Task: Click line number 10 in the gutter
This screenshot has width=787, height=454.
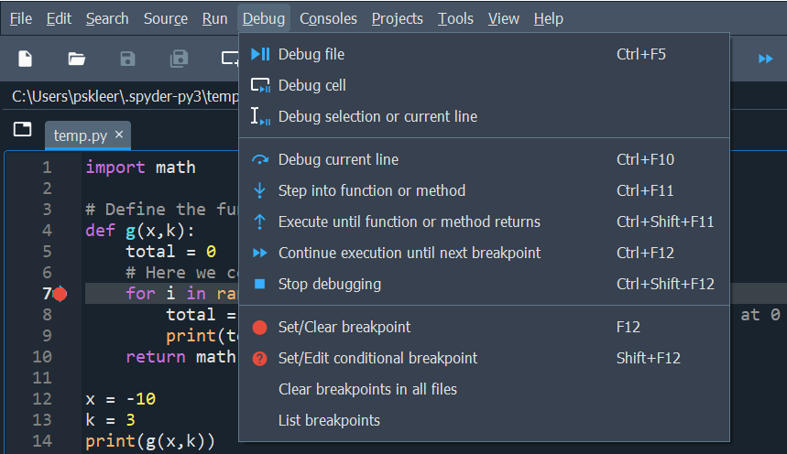Action: (x=42, y=357)
